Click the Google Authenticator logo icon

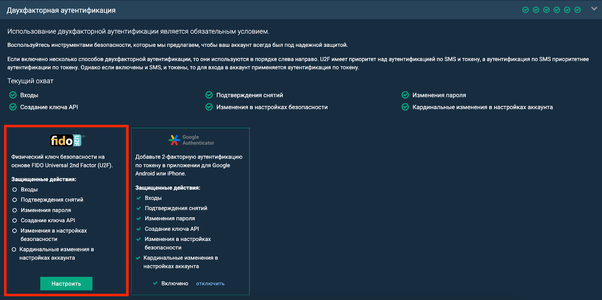click(x=174, y=140)
